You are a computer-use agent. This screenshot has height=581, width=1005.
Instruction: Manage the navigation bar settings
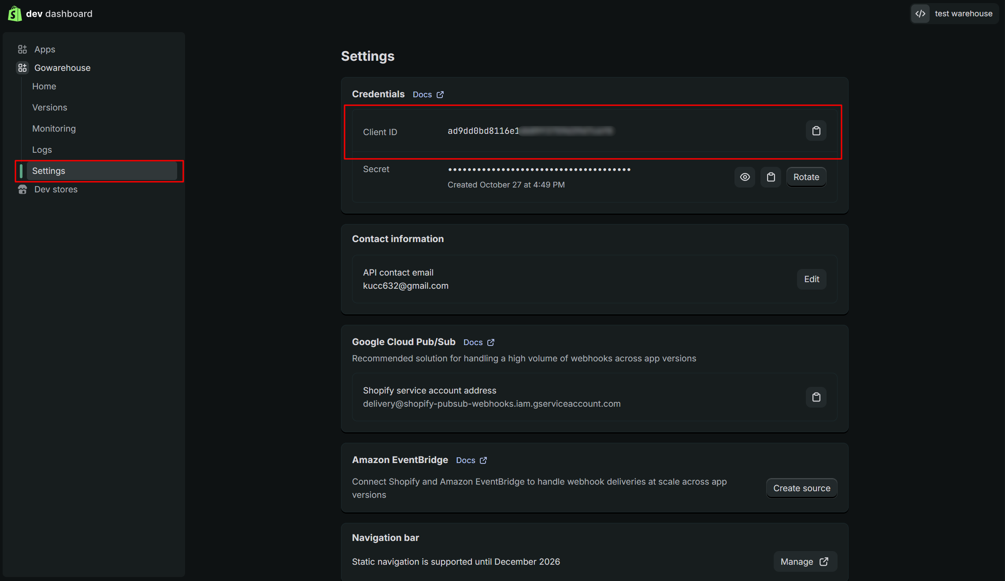tap(805, 562)
